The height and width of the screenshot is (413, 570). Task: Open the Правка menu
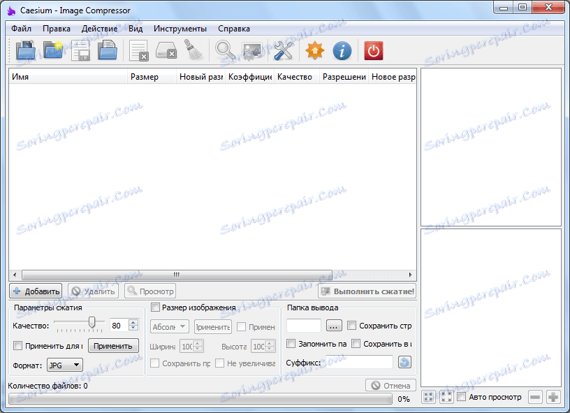point(57,29)
